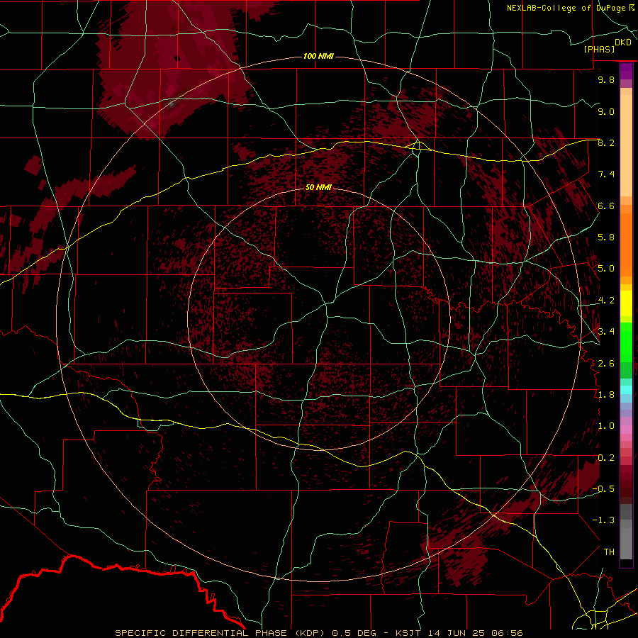Click the -1.3 legend value
Viewport: 638px width, 638px height.
pos(603,520)
